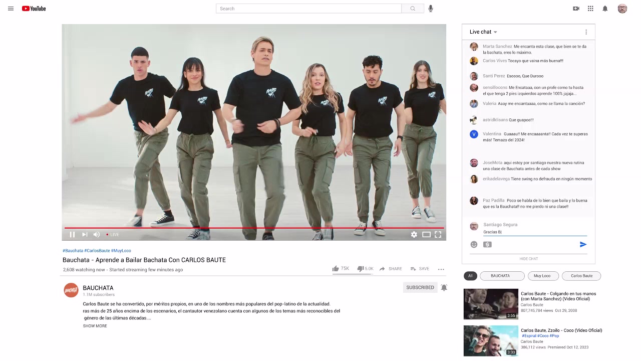Image resolution: width=641 pixels, height=361 pixels.
Task: Go to YouTube home via logo
Action: click(x=34, y=9)
